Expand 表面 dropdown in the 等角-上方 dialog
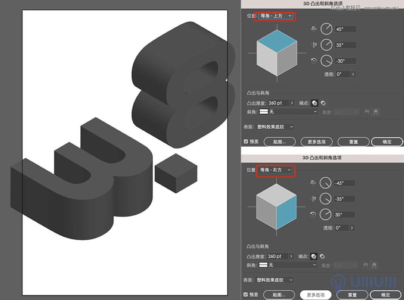 pyautogui.click(x=275, y=127)
